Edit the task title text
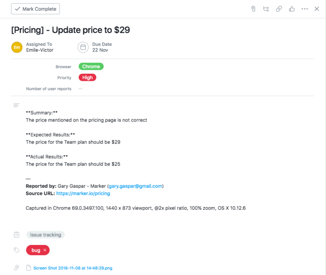326x275 pixels. tap(70, 30)
